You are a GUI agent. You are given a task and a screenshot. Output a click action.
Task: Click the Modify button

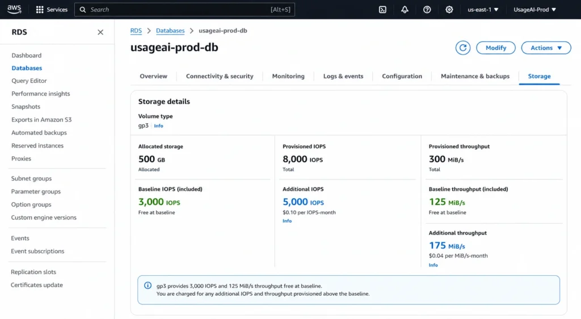click(x=496, y=48)
